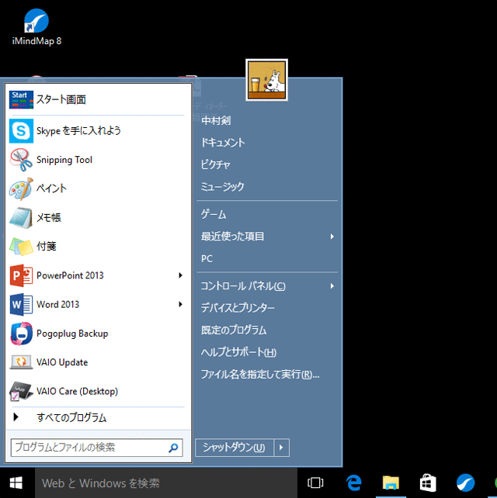This screenshot has width=497, height=498.
Task: Click the シャットダウン button
Action: [x=235, y=448]
